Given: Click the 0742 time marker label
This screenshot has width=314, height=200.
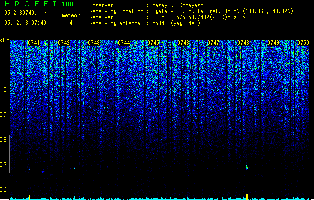Looking at the screenshot, I should [64, 43].
